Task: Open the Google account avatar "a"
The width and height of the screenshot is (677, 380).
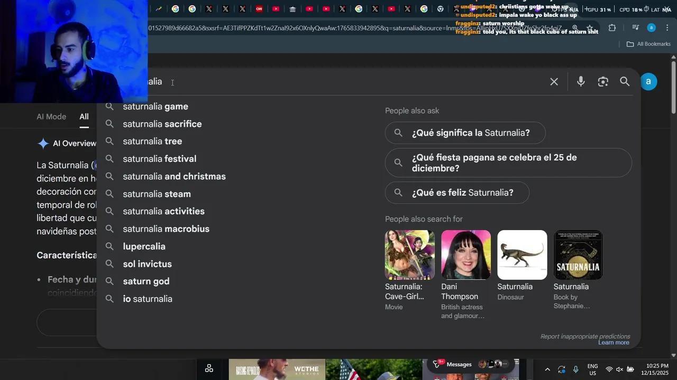Action: click(648, 82)
